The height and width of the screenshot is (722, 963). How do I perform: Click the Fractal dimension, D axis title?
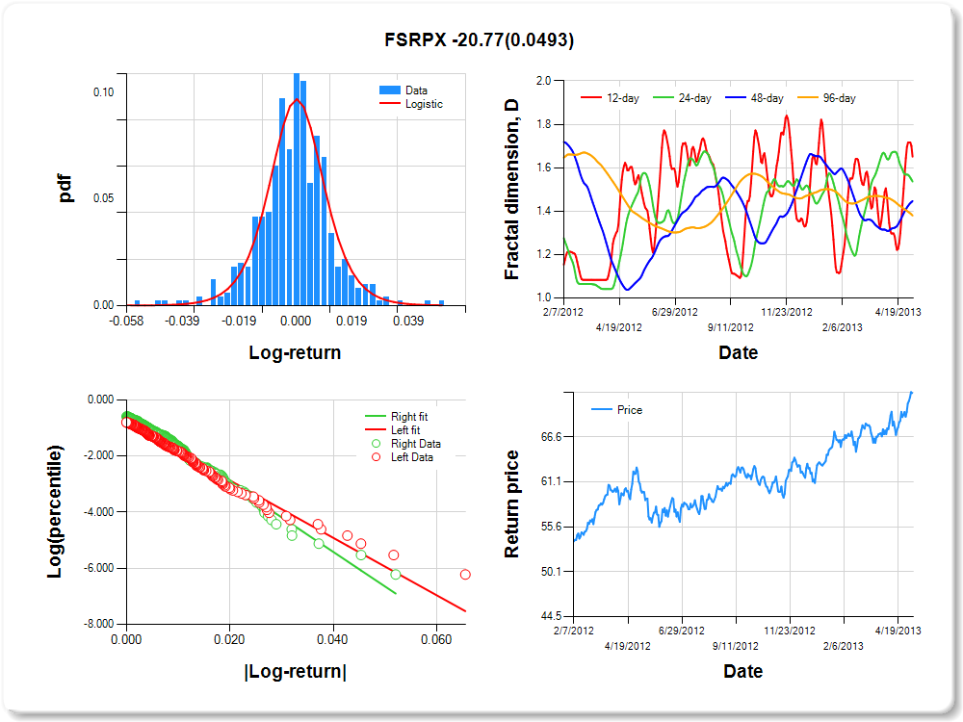click(x=511, y=189)
